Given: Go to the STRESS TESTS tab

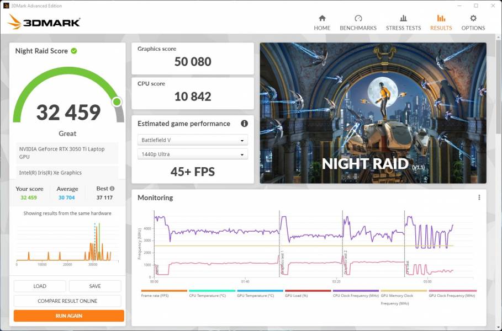Looking at the screenshot, I should [x=403, y=23].
